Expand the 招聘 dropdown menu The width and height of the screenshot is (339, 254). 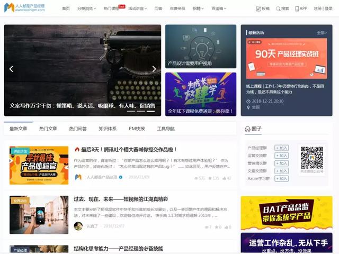click(198, 8)
